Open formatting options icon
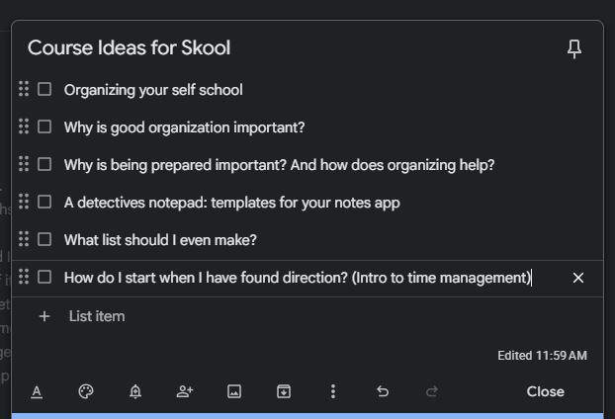615x419 pixels. 37,391
